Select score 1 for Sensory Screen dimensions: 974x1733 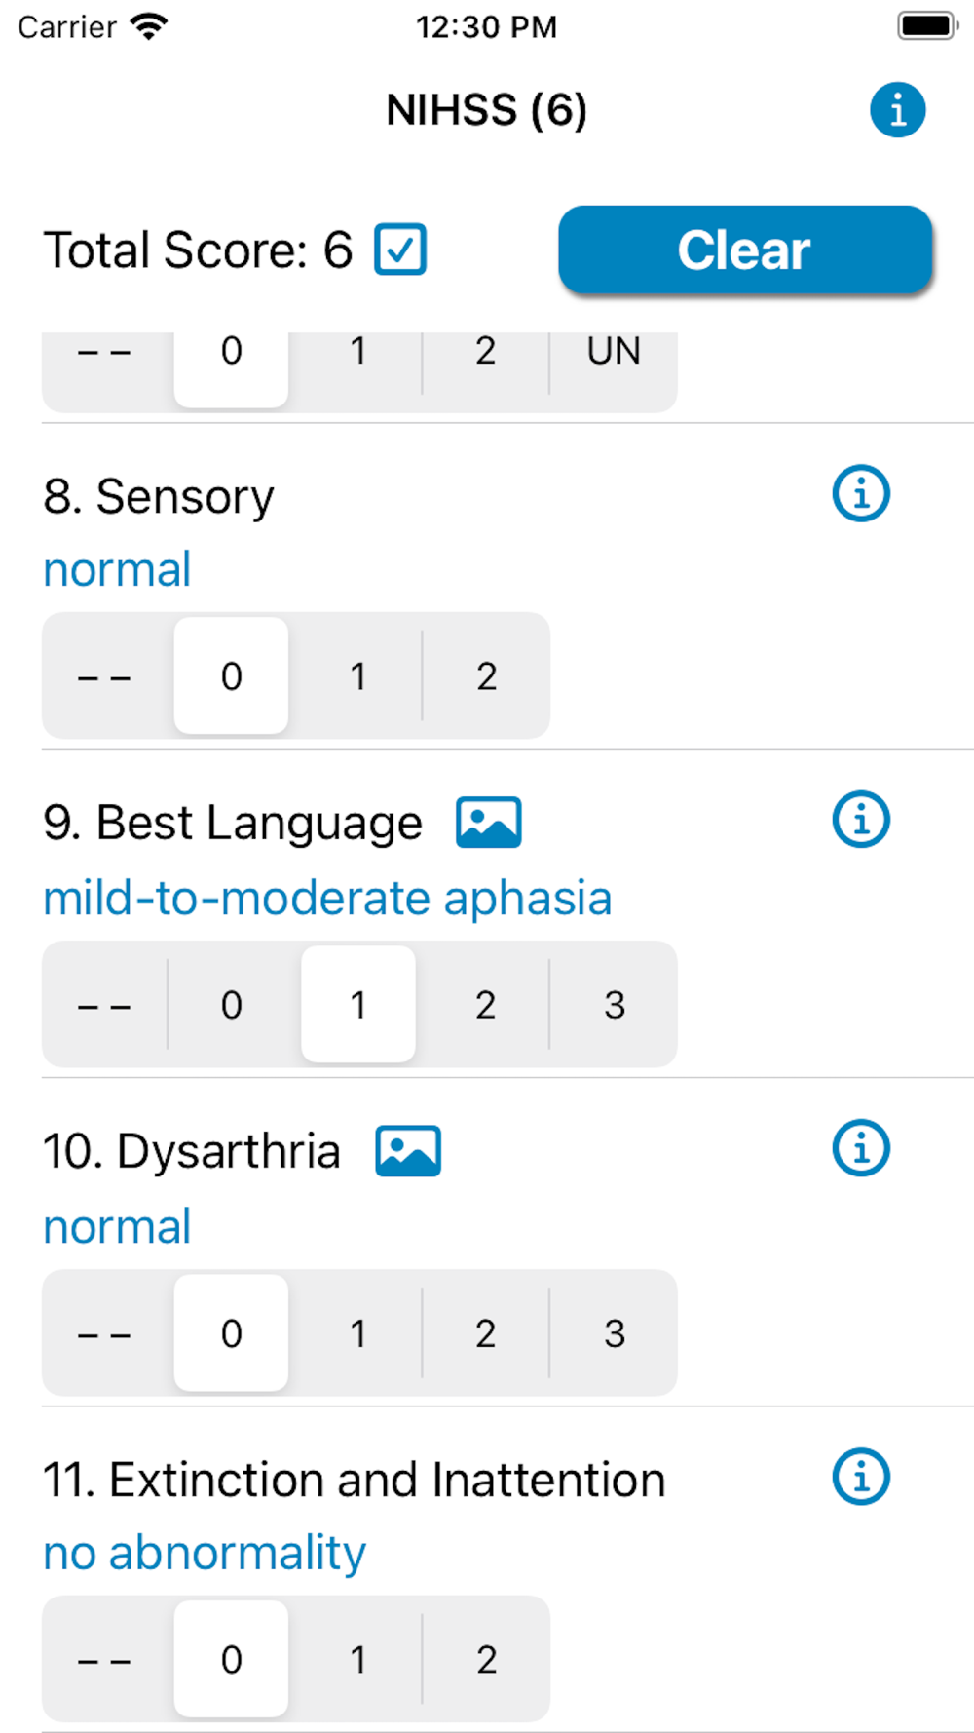(358, 676)
